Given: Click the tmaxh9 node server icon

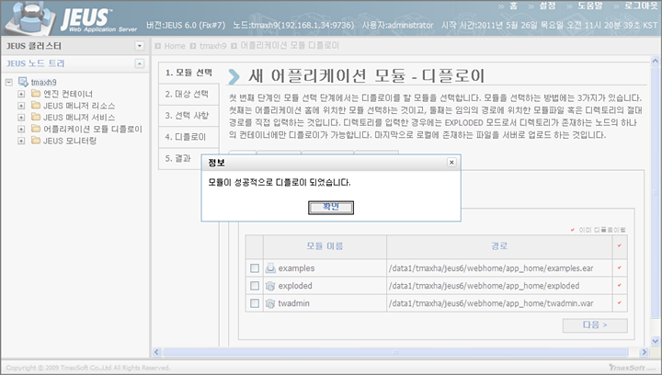Looking at the screenshot, I should 23,82.
